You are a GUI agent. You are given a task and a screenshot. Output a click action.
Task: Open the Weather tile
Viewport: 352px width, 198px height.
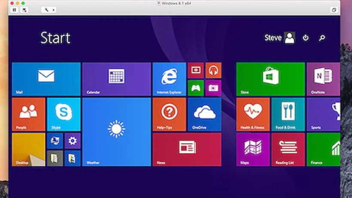pyautogui.click(x=116, y=132)
